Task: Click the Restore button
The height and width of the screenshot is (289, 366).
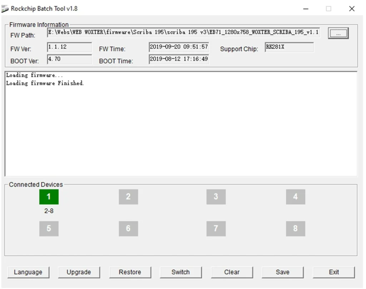Action: pos(130,272)
